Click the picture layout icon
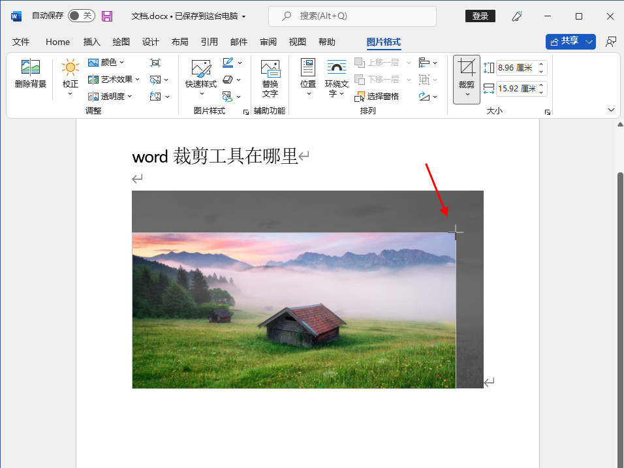 pos(228,97)
